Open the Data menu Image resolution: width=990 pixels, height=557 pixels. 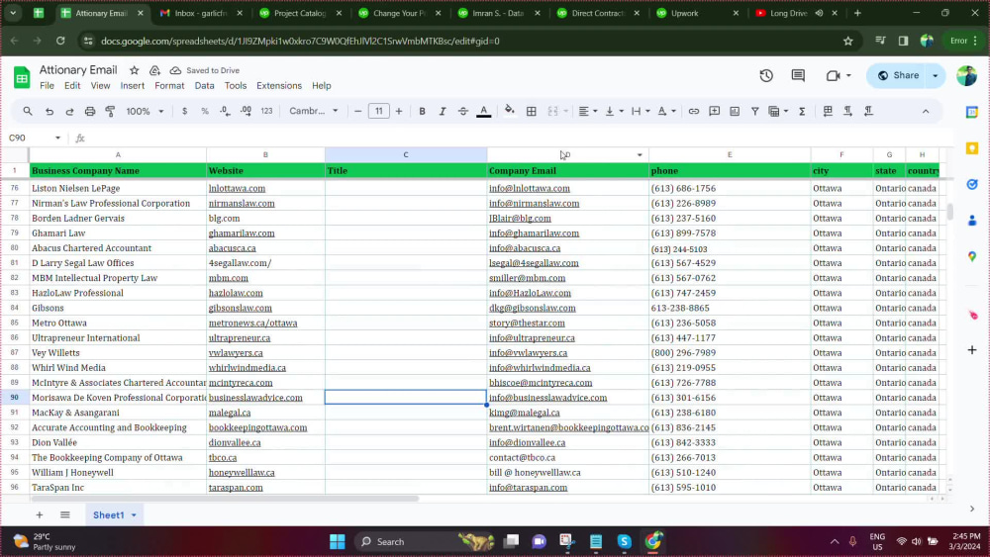click(x=205, y=86)
